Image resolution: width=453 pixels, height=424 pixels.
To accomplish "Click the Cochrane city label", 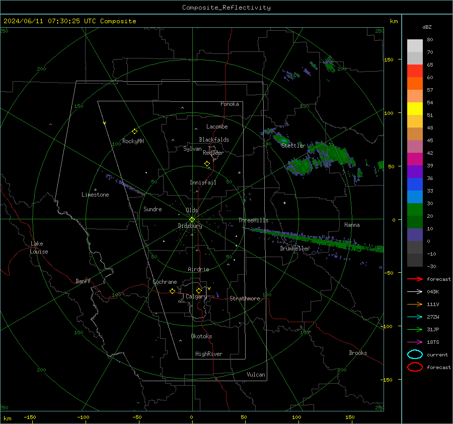I will click(165, 282).
